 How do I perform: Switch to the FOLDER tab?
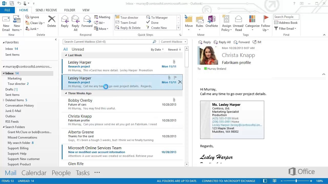70,10
